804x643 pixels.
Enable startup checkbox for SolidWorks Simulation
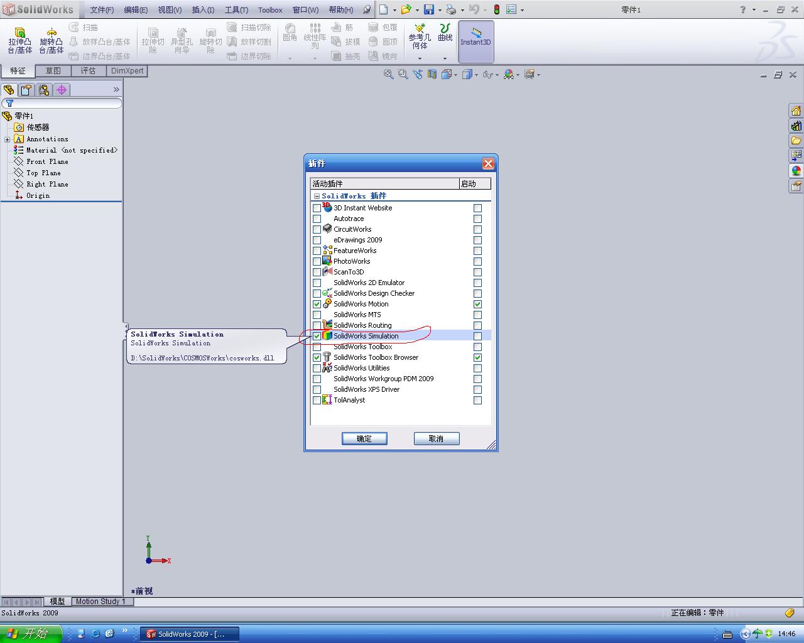[x=477, y=336]
